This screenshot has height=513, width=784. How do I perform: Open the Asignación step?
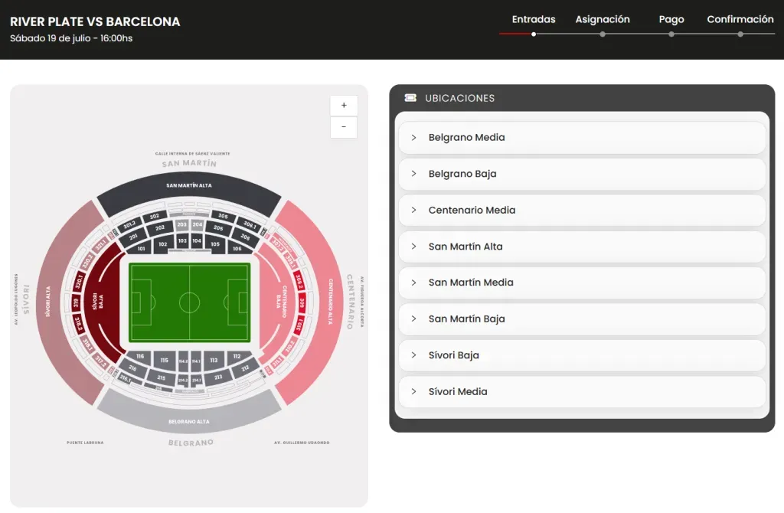[603, 19]
